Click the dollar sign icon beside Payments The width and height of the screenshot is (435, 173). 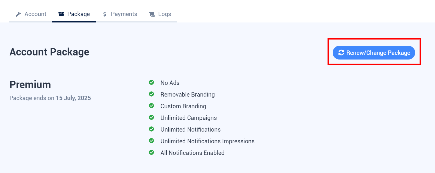pyautogui.click(x=105, y=14)
